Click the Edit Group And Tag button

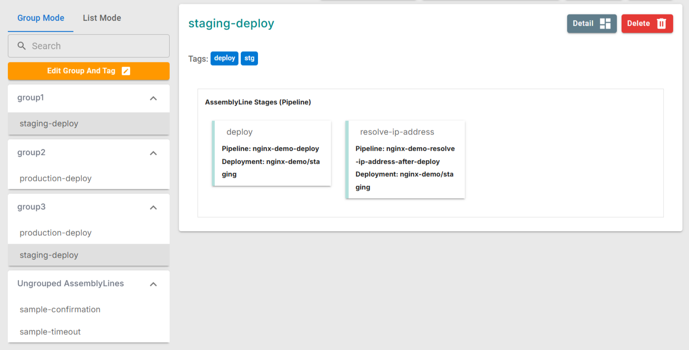[x=88, y=71]
